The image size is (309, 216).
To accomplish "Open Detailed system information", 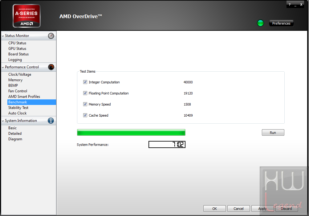I will tap(15, 134).
